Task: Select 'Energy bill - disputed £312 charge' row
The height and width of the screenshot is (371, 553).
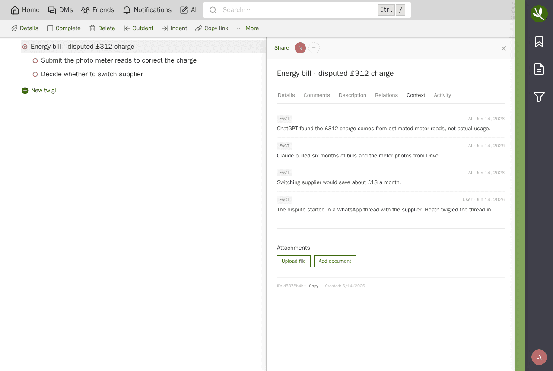Action: [x=143, y=47]
